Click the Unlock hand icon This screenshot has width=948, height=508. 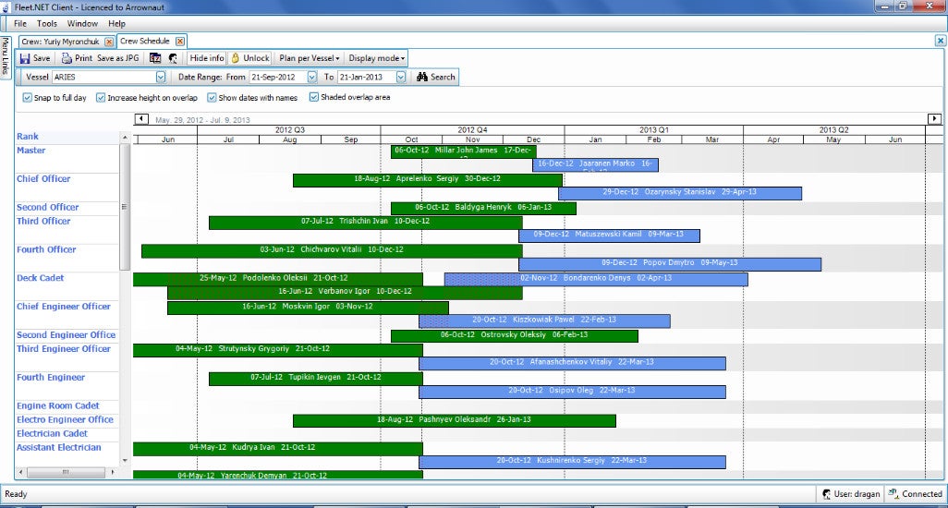coord(235,58)
